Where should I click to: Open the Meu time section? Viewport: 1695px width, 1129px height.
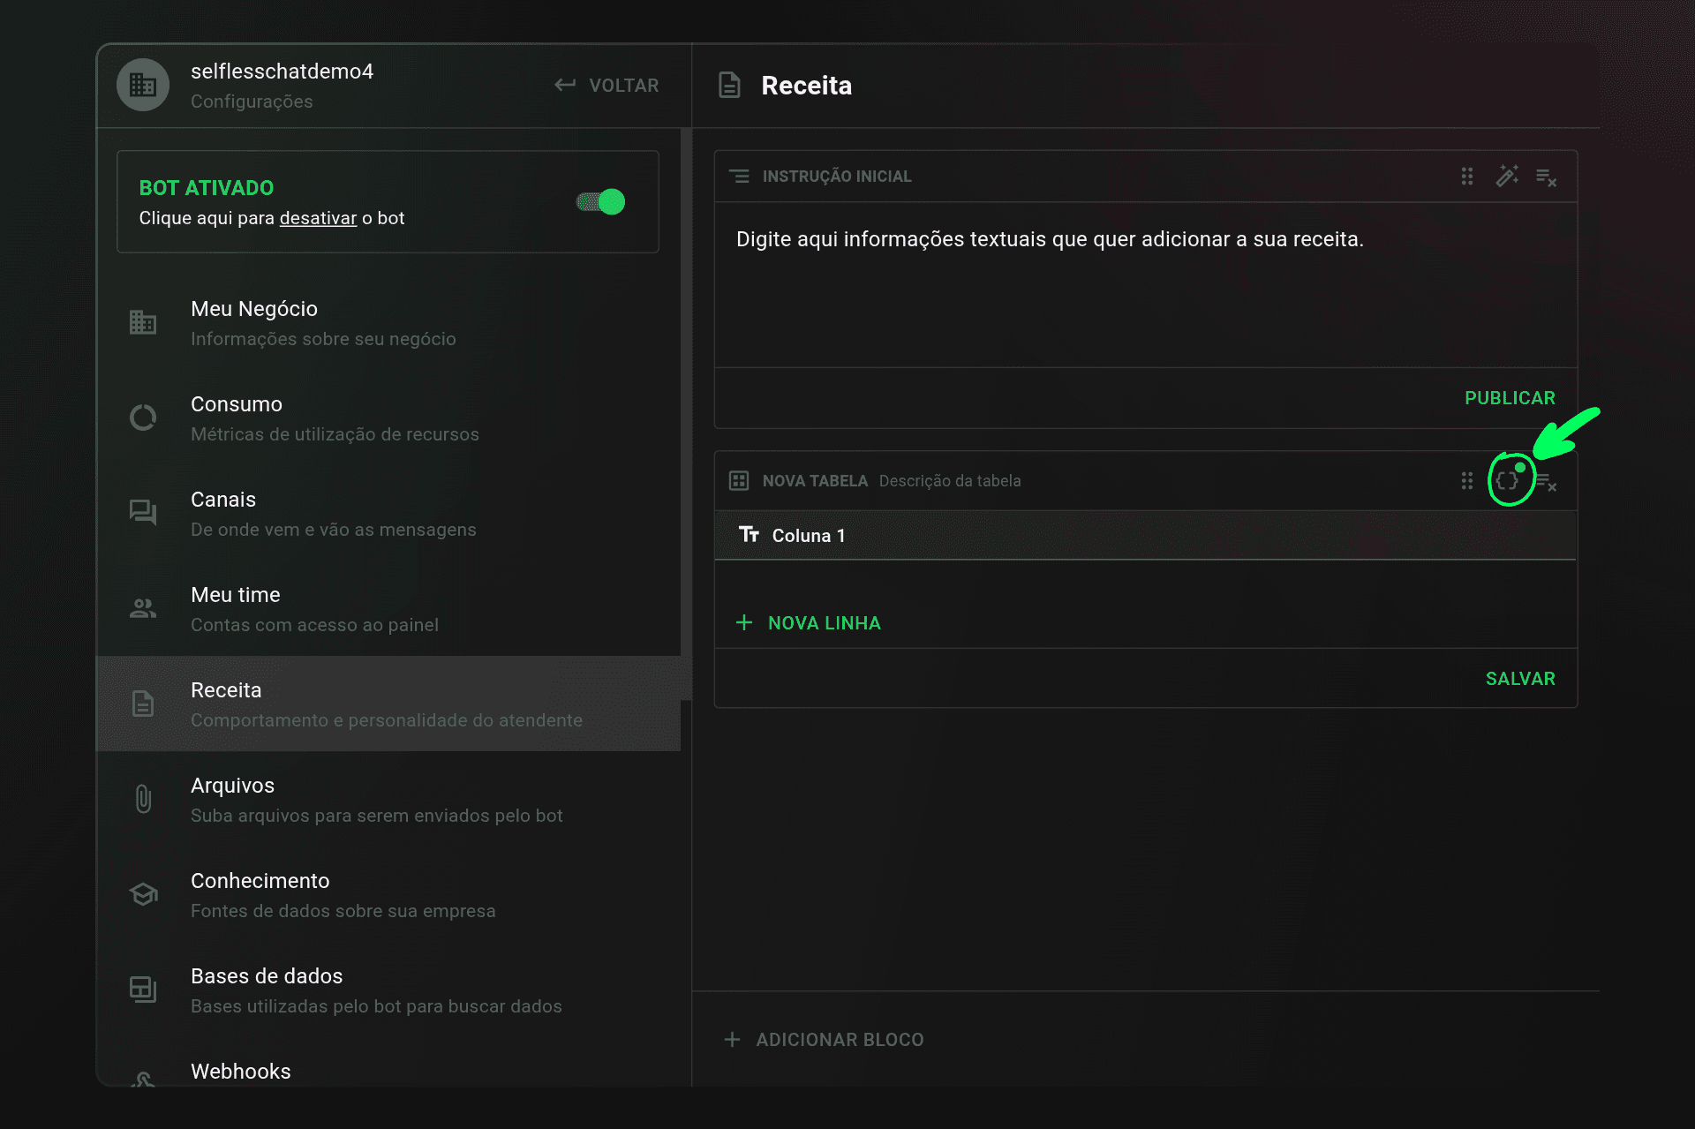(x=388, y=609)
